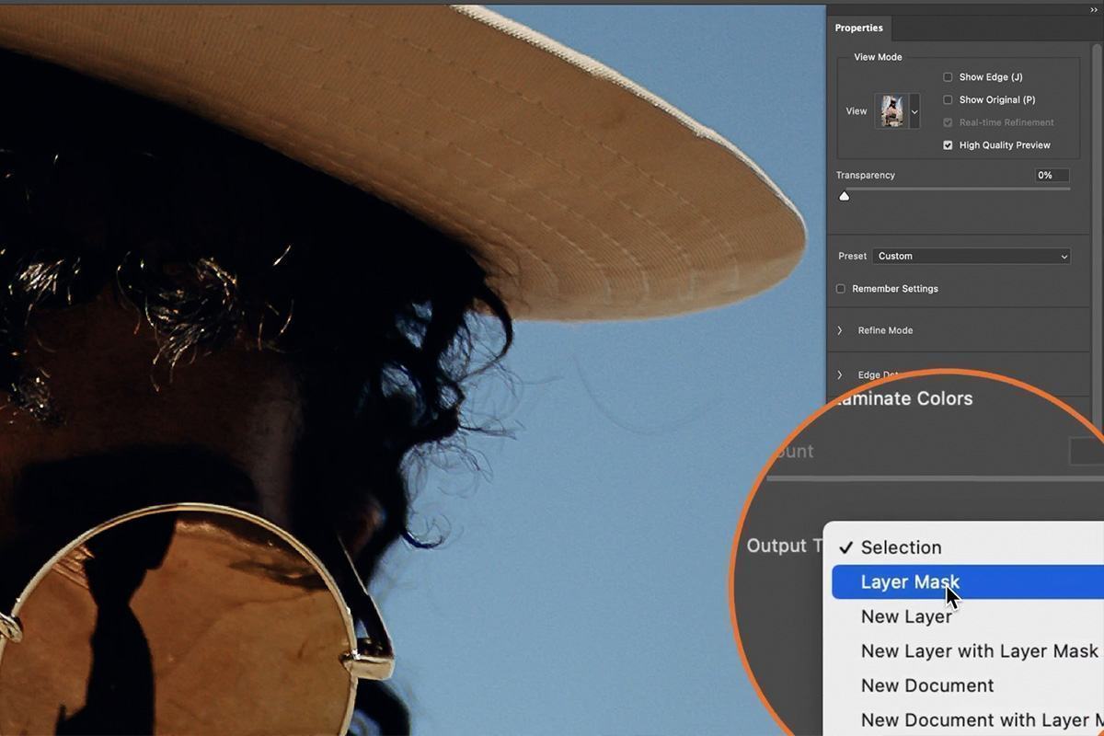Click the Transparency slider handle
Image resolution: width=1104 pixels, height=736 pixels.
point(844,195)
